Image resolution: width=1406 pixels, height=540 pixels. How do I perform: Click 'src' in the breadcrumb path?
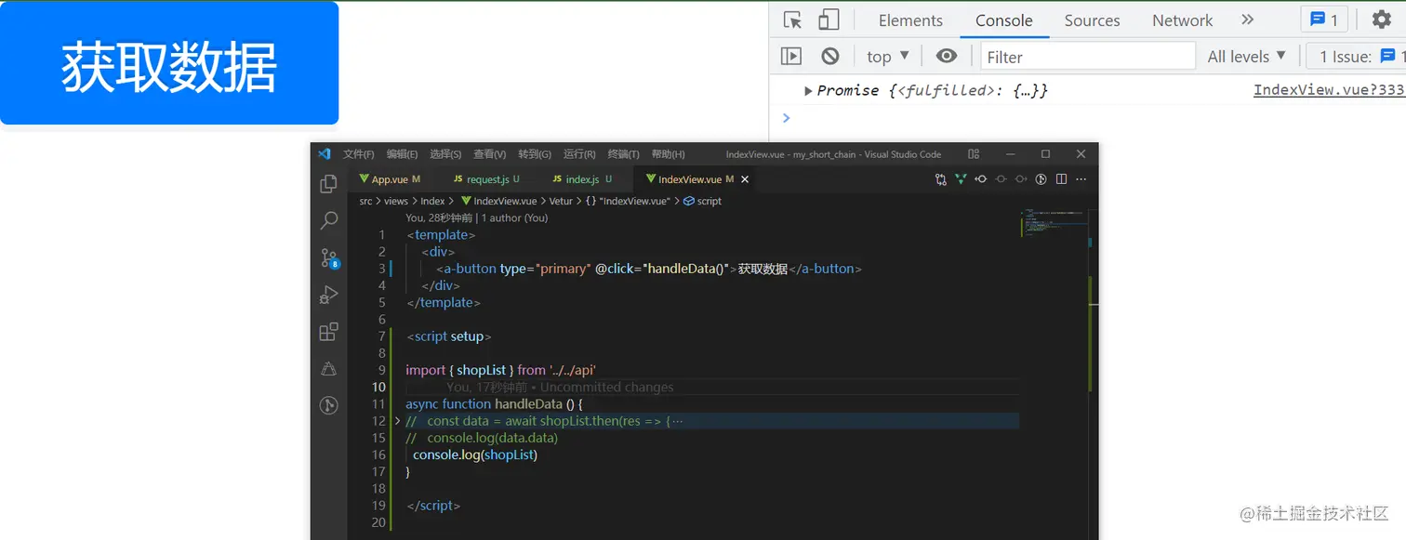366,201
